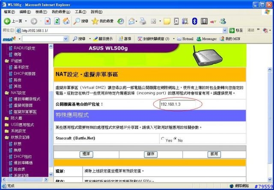Open the 編輯 (Edit) menu

click(25, 12)
